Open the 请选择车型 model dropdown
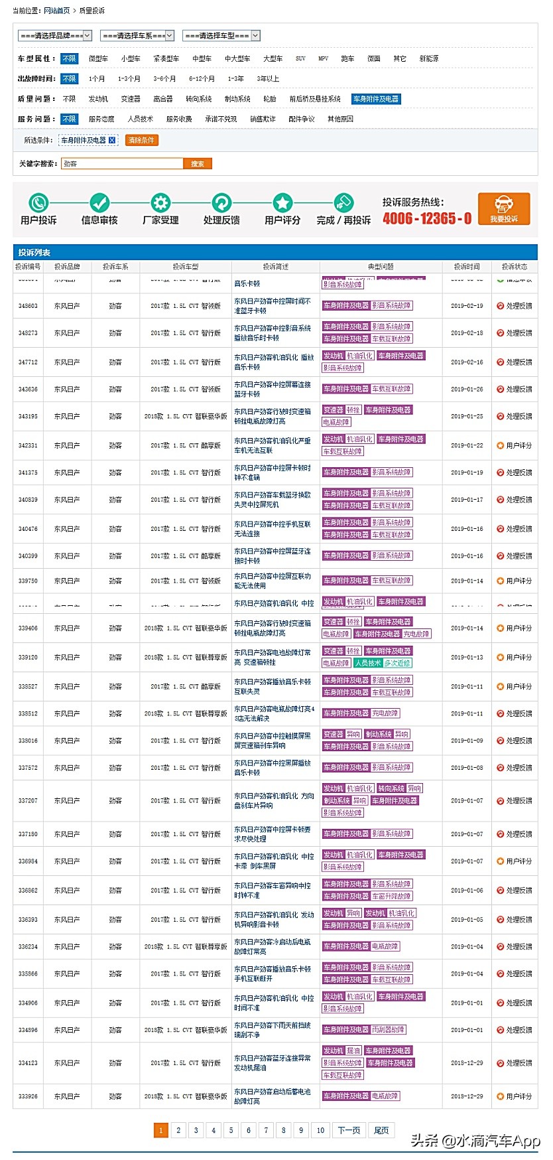 (x=221, y=35)
